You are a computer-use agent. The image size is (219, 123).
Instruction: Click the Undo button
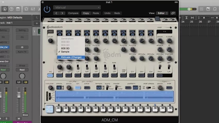107,13
